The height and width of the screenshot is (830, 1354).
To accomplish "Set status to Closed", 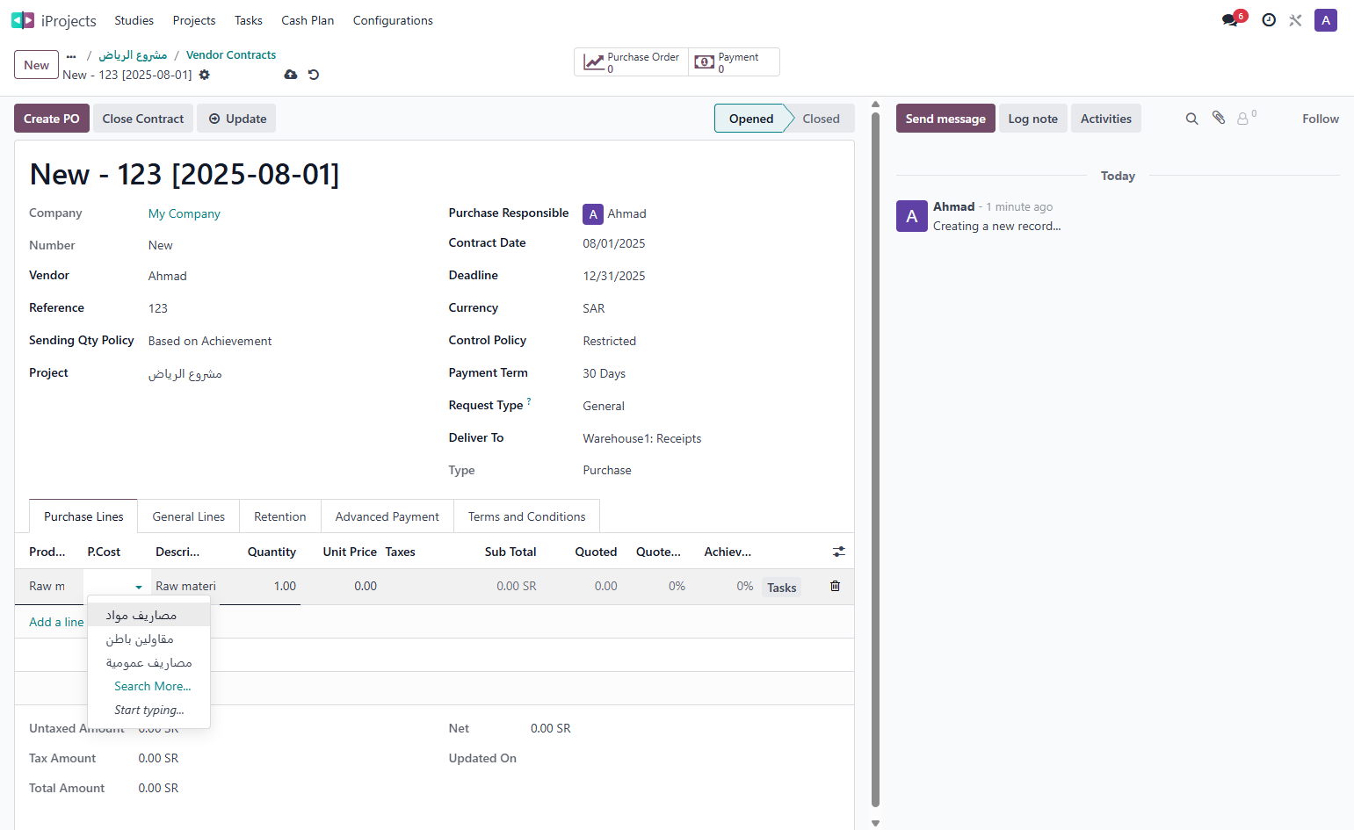I will click(821, 119).
